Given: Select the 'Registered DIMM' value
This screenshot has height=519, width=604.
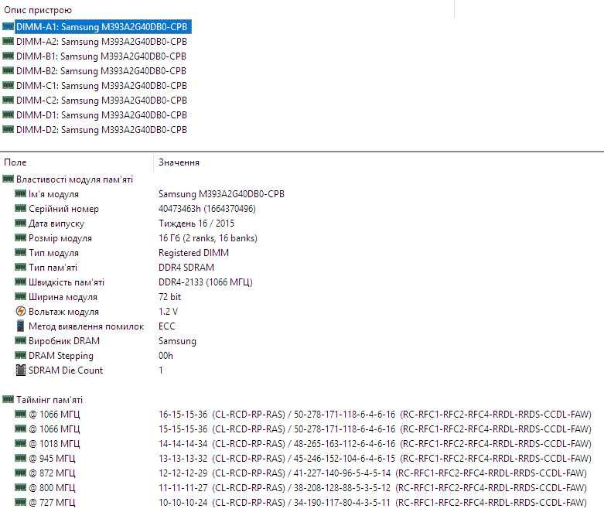Looking at the screenshot, I should coord(193,252).
